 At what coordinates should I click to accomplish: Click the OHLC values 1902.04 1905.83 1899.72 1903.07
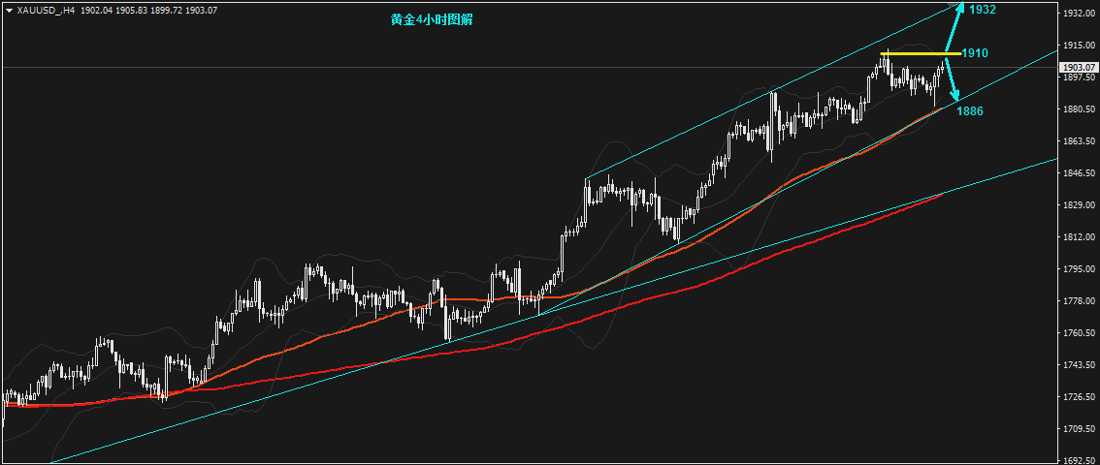[148, 12]
